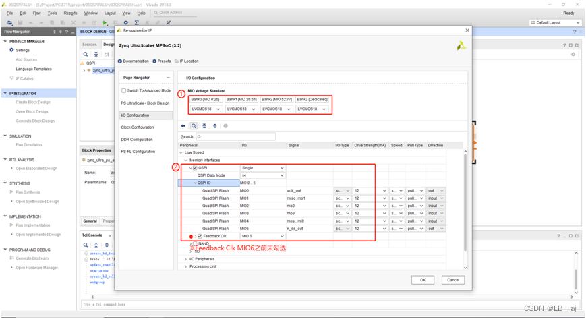
Task: Open the File menu
Action: coord(9,13)
